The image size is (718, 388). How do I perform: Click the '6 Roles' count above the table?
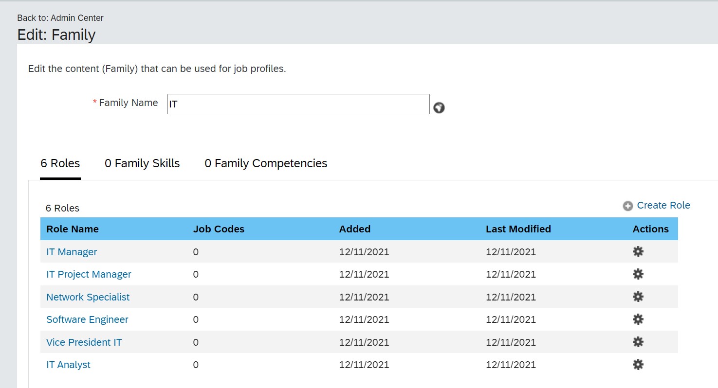(62, 208)
